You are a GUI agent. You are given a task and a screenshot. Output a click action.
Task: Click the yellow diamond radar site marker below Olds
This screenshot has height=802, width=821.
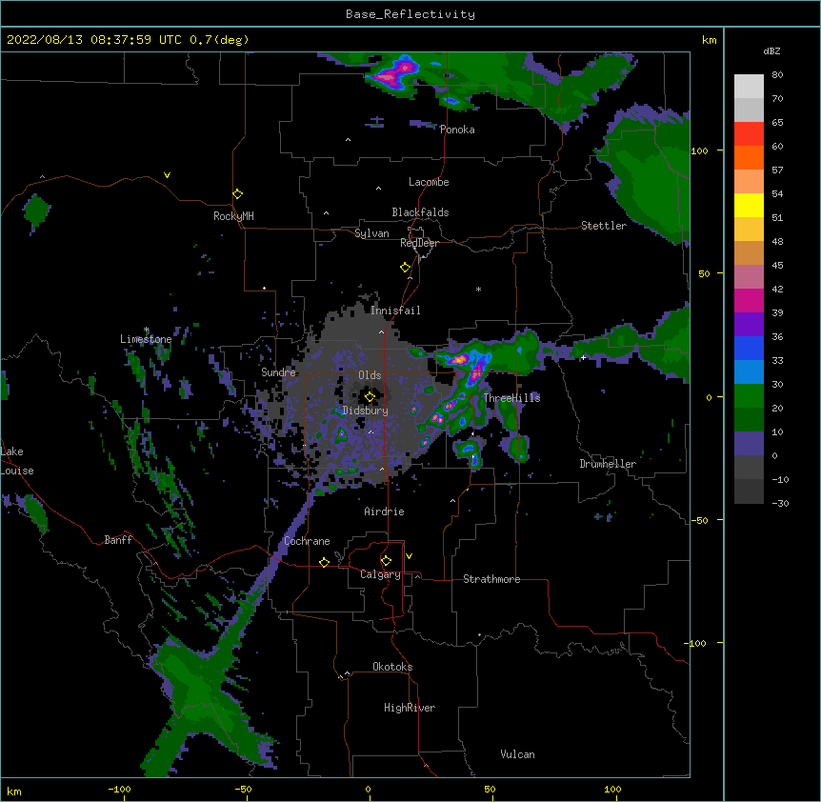[x=370, y=397]
